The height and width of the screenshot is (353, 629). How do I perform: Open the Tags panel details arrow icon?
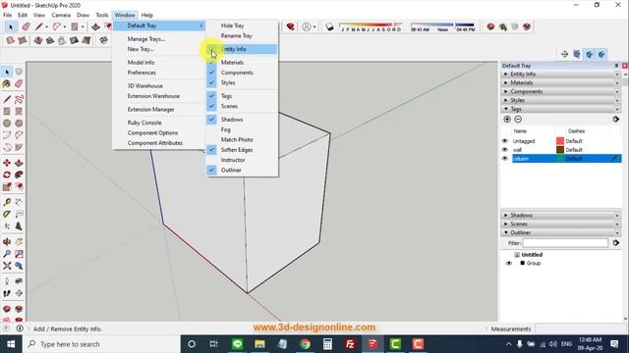click(616, 120)
